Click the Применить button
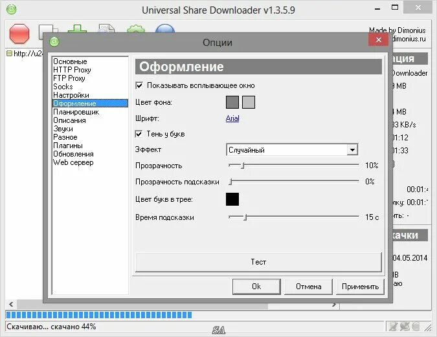437x337 pixels. (360, 287)
